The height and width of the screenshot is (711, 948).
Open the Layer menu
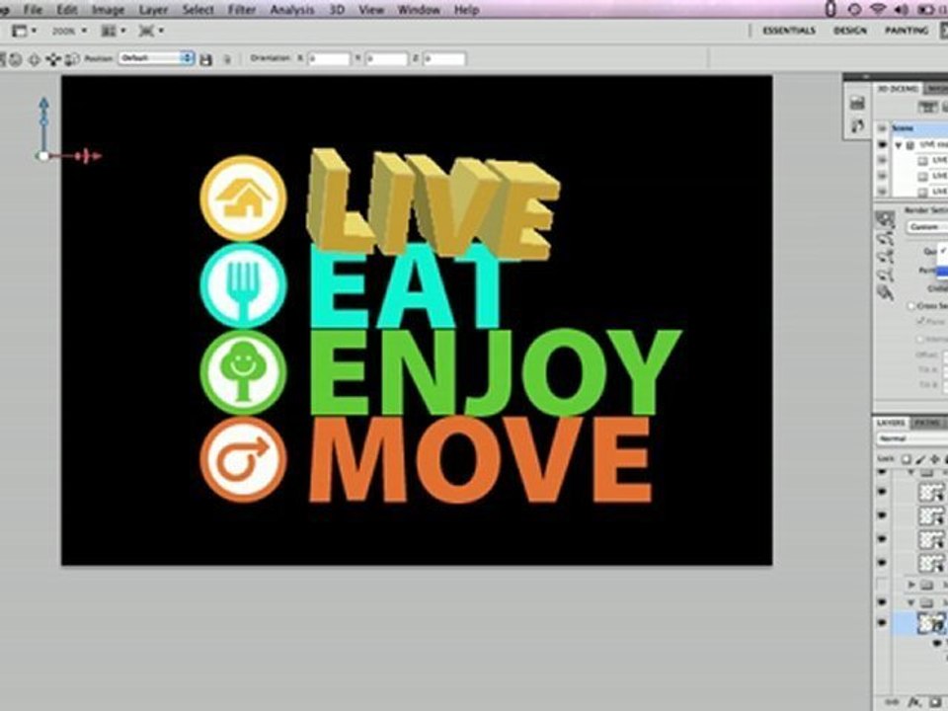tap(153, 10)
